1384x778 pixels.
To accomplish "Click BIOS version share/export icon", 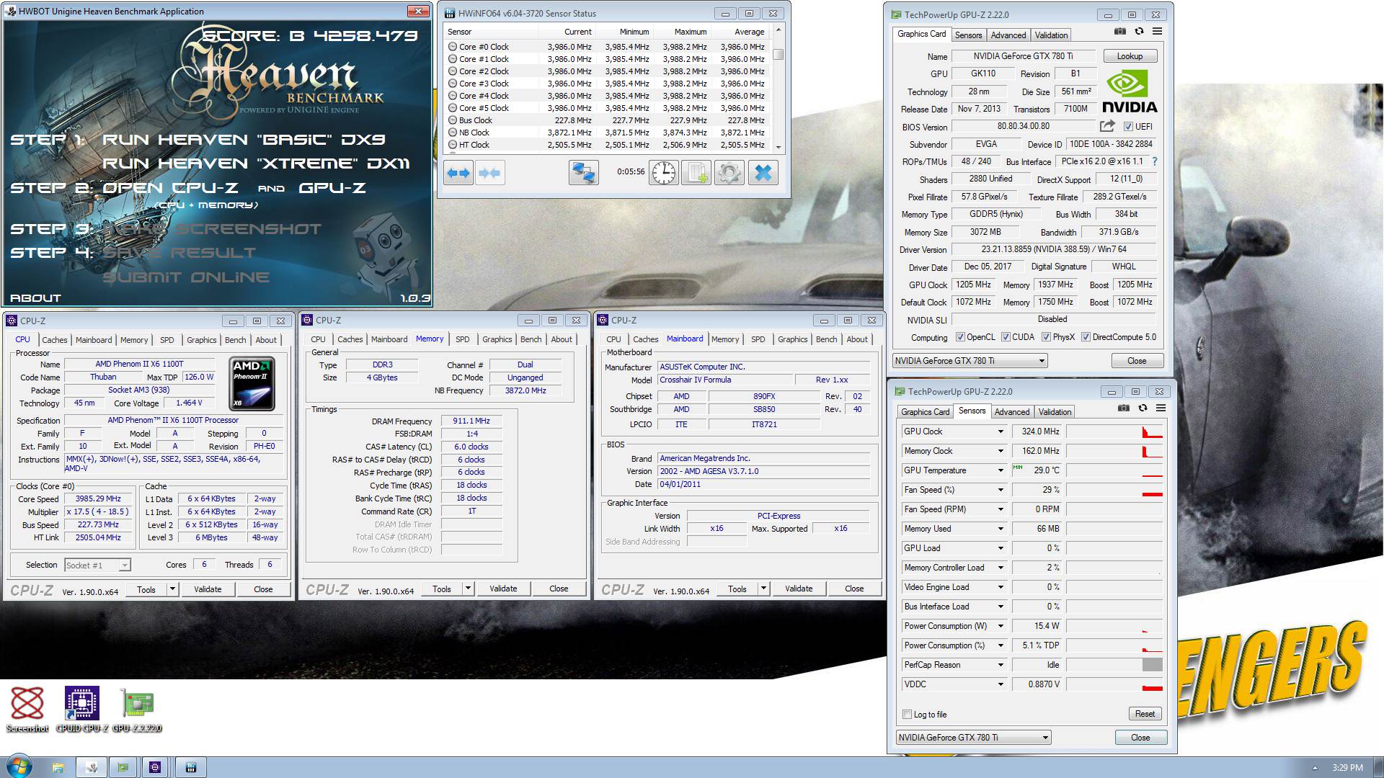I will pos(1106,126).
